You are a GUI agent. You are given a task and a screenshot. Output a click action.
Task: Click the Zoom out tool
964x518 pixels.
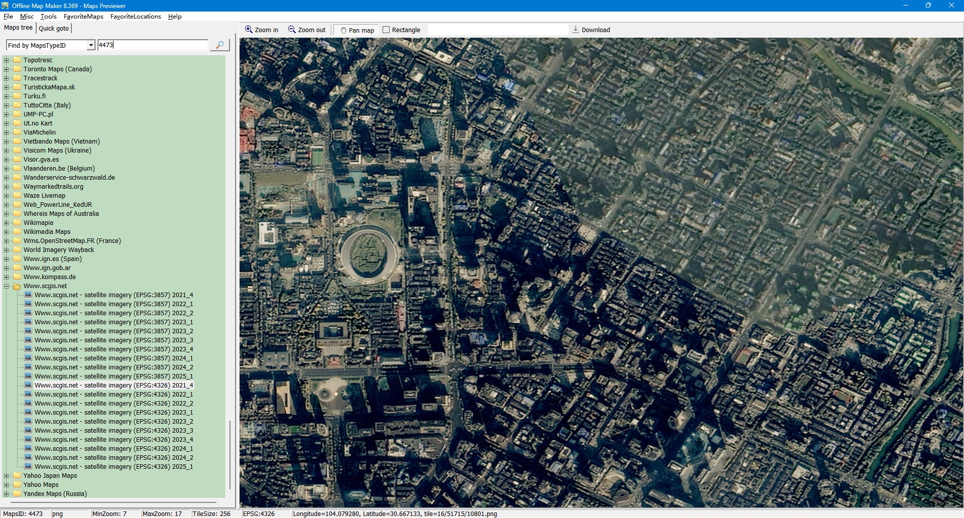pyautogui.click(x=306, y=30)
